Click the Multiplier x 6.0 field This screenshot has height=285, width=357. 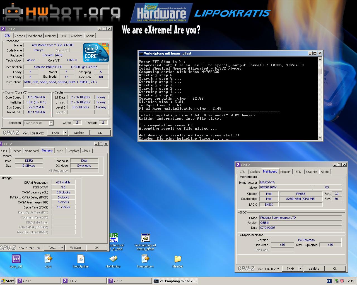(x=37, y=102)
